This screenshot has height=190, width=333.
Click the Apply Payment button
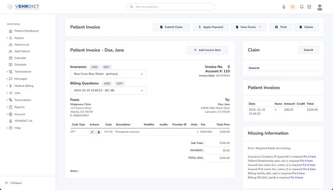[x=211, y=27]
